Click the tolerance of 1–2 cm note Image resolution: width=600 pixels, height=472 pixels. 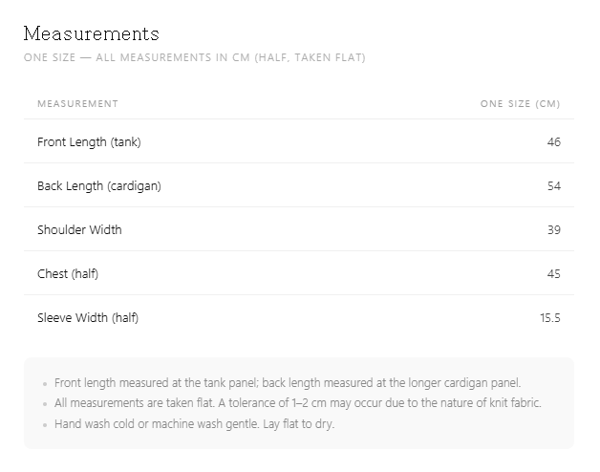[298, 403]
